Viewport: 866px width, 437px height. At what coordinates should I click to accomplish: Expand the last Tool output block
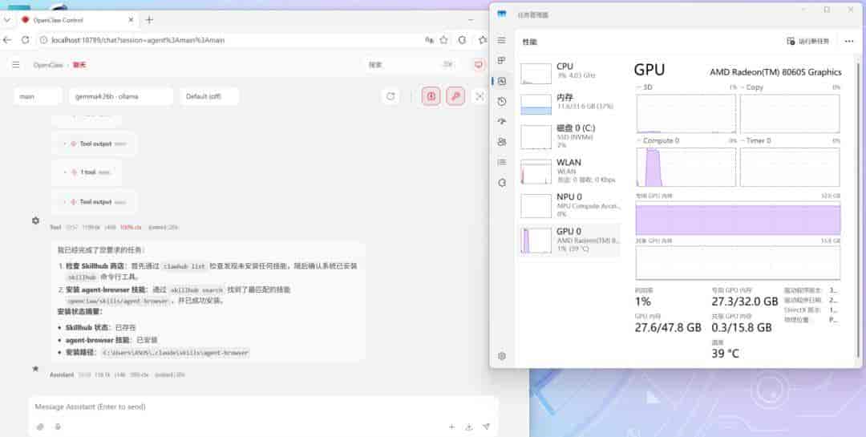point(94,202)
